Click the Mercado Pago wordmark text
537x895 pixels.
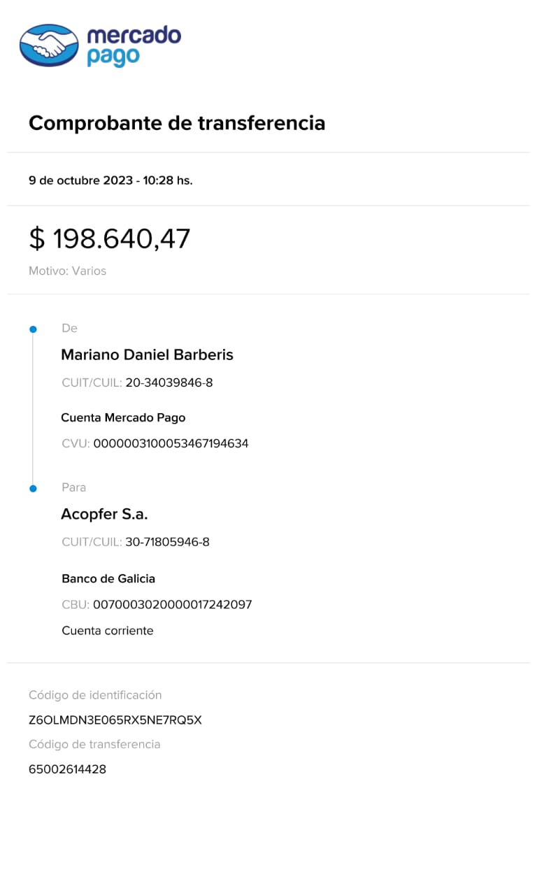click(x=133, y=45)
